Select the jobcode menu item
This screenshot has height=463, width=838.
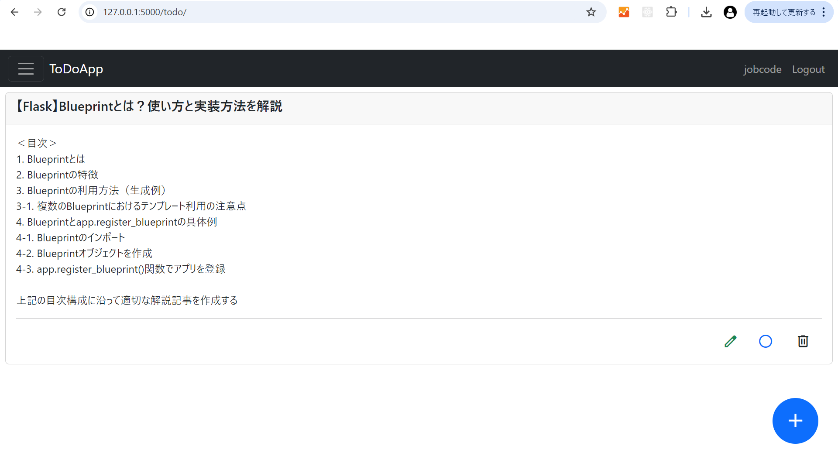pyautogui.click(x=762, y=69)
